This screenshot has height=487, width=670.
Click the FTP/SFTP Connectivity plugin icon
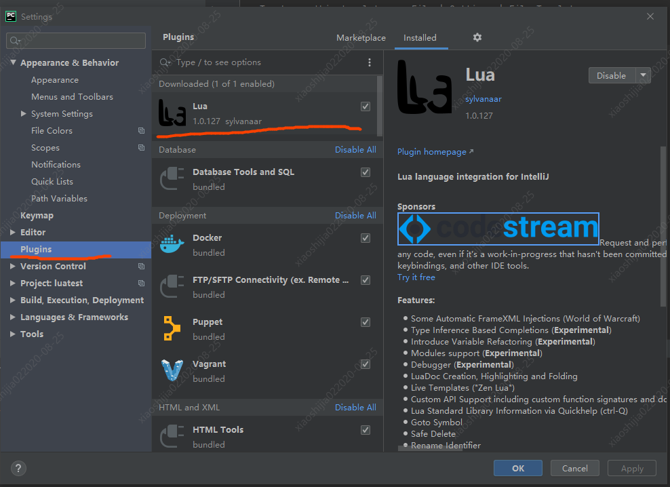tap(172, 286)
